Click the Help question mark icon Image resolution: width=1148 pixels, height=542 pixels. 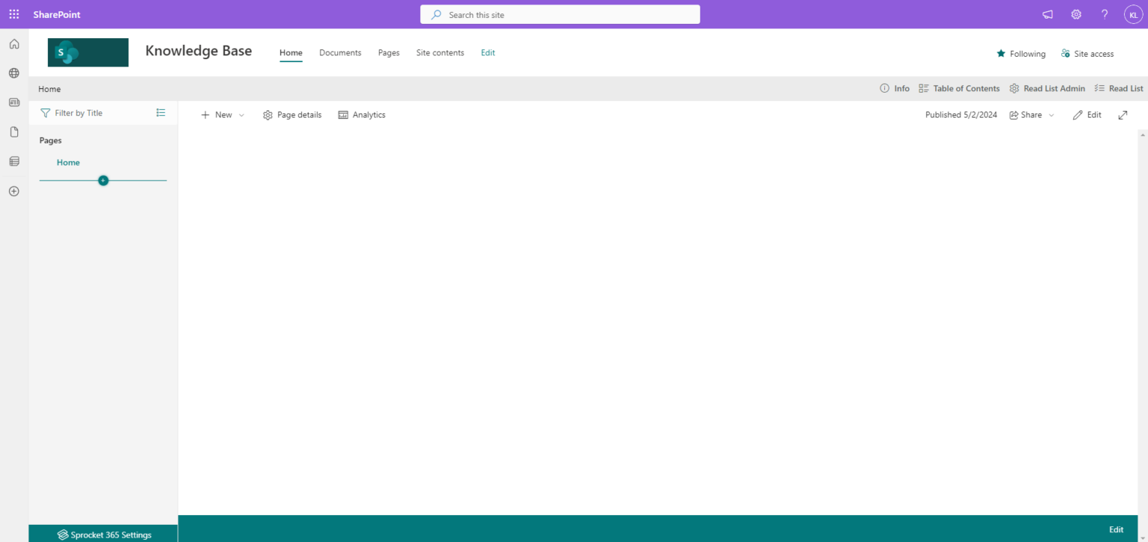1104,13
